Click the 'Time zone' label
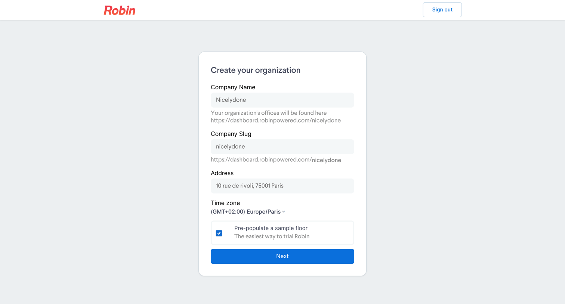 click(225, 203)
